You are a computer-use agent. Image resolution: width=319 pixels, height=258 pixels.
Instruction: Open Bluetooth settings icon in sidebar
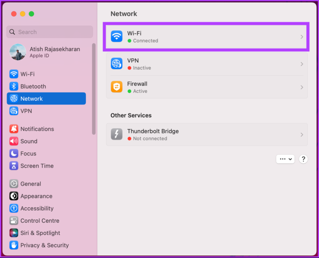(14, 86)
